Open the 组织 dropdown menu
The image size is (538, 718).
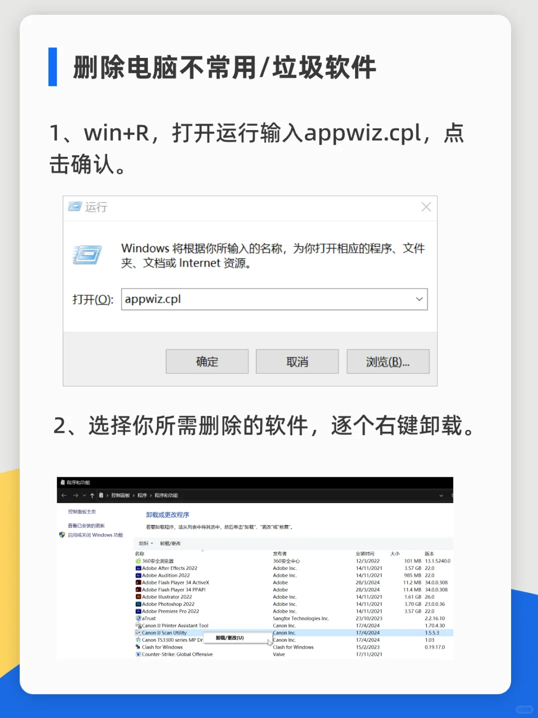pyautogui.click(x=145, y=543)
